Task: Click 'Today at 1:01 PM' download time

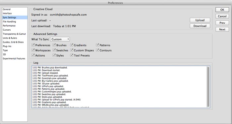Action: coord(64,26)
